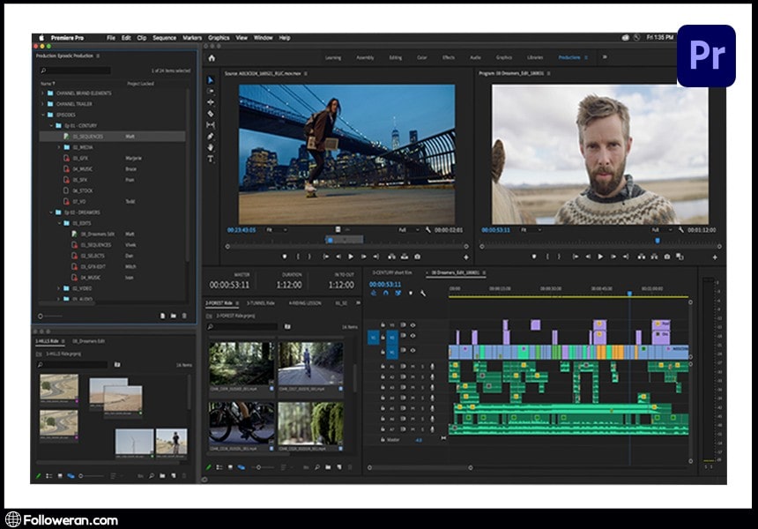
Task: Collapse the EPISODES folder
Action: (42, 115)
